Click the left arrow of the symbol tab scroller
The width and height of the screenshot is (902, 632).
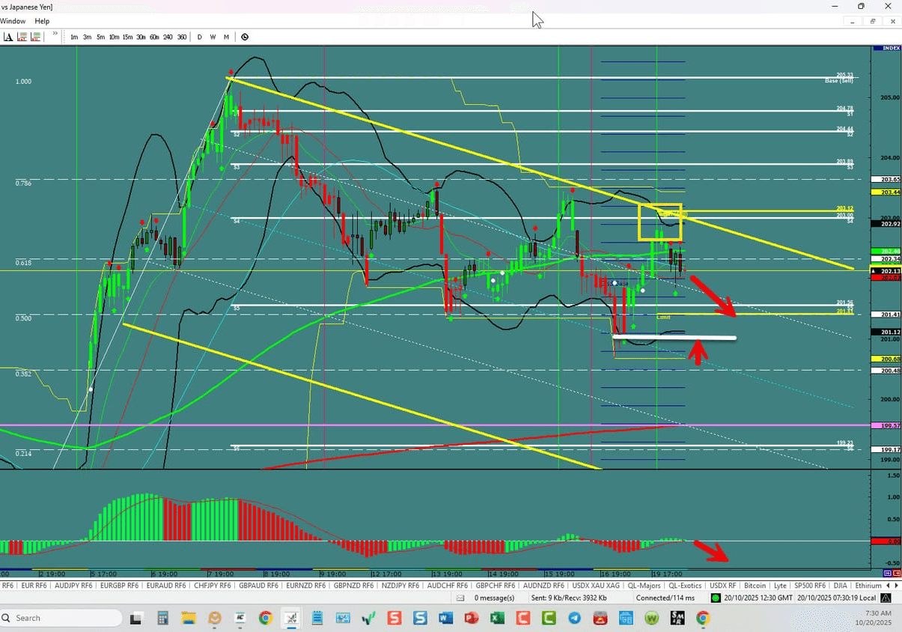[x=887, y=585]
